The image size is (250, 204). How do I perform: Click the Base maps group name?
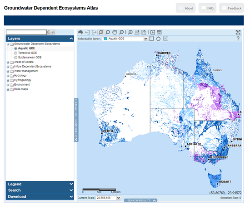point(21,89)
